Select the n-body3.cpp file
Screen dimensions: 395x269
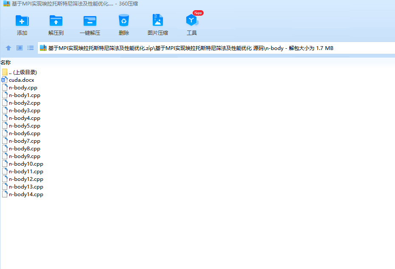[21, 111]
